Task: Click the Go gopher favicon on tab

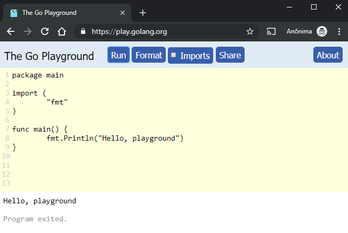Action: click(14, 13)
